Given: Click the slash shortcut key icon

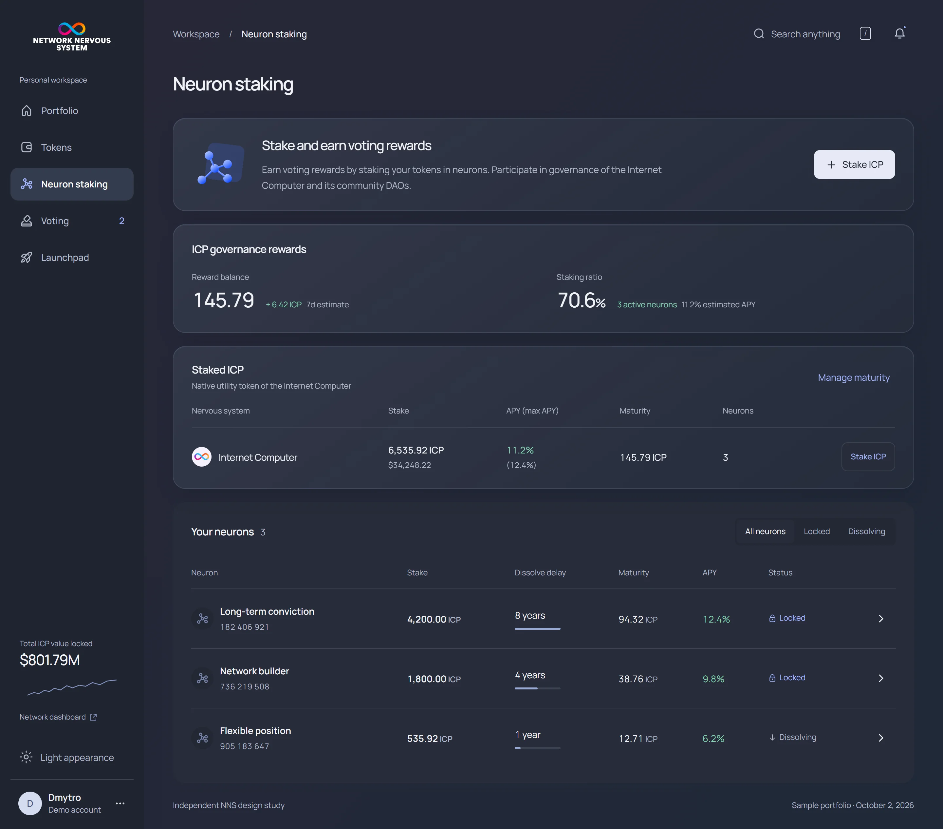Looking at the screenshot, I should 865,34.
